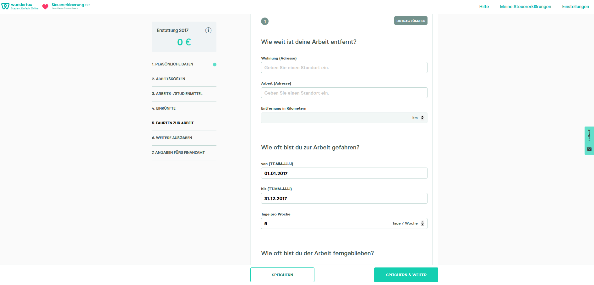
Task: Click the heart icon beside Steuererklaerung.de
Action: click(45, 6)
